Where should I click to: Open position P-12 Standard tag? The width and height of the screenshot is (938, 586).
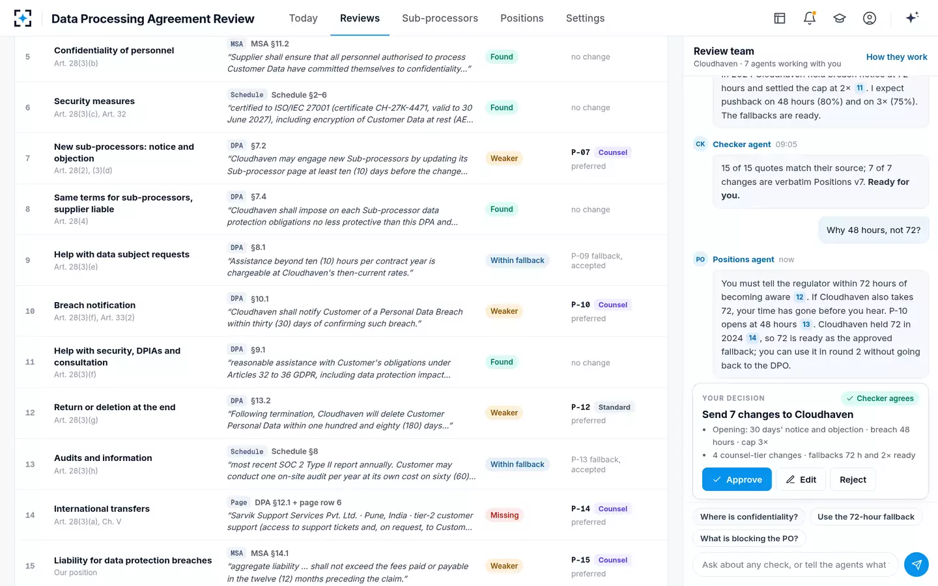coord(614,407)
